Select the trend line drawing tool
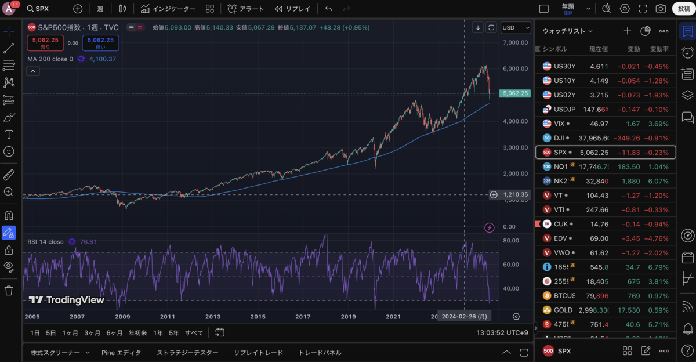The image size is (696, 362). 9,48
